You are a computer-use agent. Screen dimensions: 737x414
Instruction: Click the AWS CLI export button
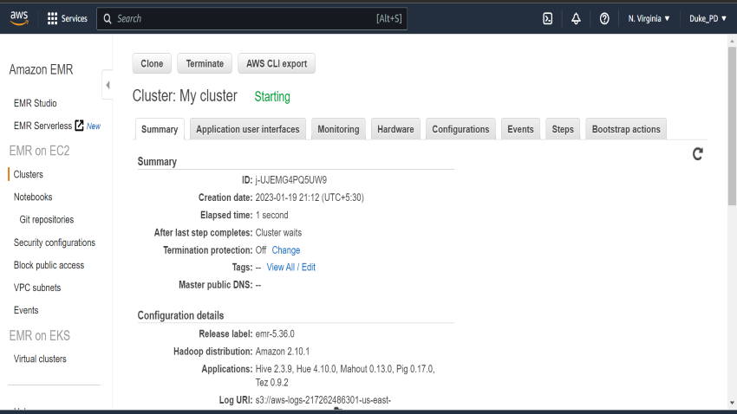pos(277,63)
